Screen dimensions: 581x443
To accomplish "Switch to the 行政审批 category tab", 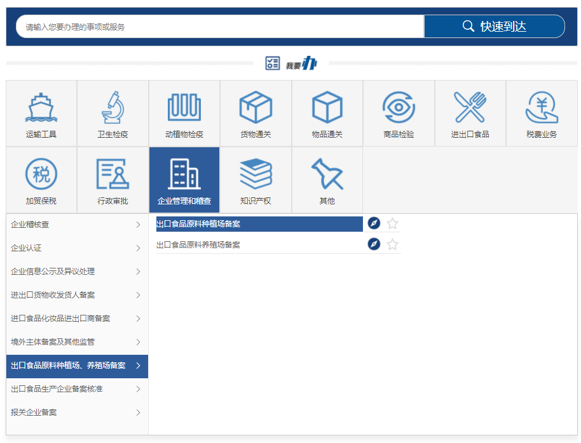I will pyautogui.click(x=113, y=180).
